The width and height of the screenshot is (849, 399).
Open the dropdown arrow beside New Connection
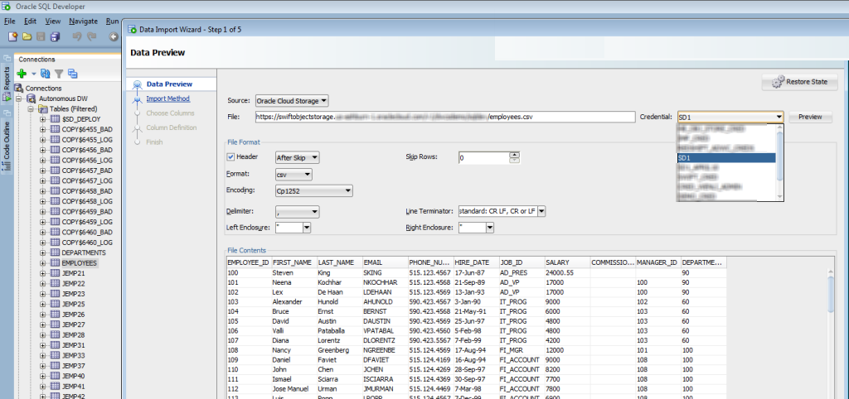click(33, 74)
